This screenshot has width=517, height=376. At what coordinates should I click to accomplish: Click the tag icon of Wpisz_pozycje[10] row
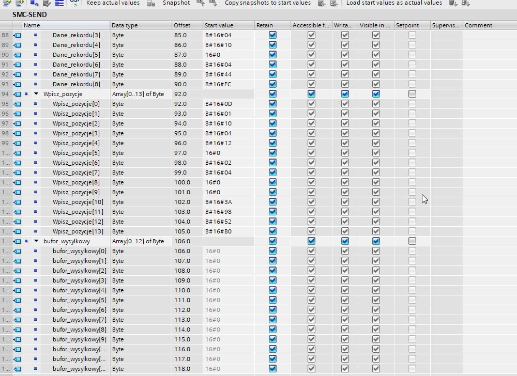point(17,202)
